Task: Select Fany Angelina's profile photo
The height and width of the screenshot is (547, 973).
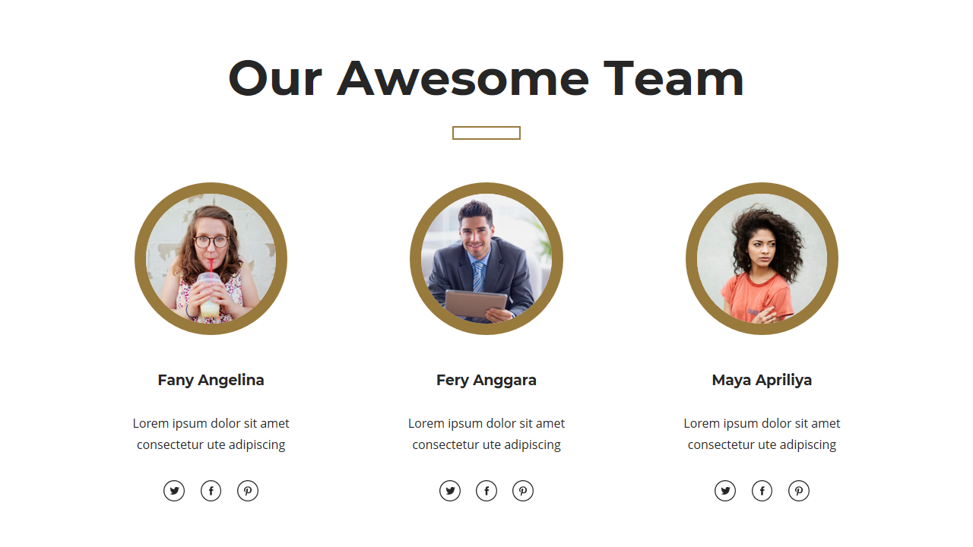Action: 211,258
